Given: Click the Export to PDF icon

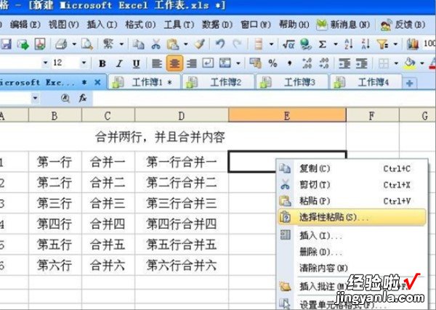Looking at the screenshot, I should click(40, 44).
